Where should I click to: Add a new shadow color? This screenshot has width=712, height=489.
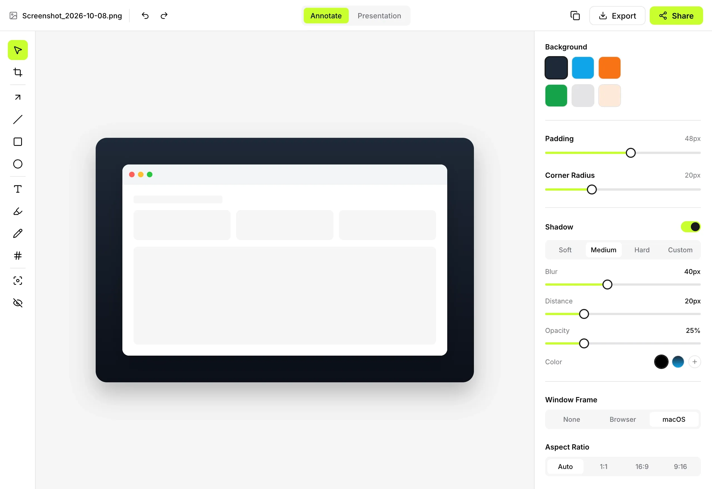click(694, 362)
